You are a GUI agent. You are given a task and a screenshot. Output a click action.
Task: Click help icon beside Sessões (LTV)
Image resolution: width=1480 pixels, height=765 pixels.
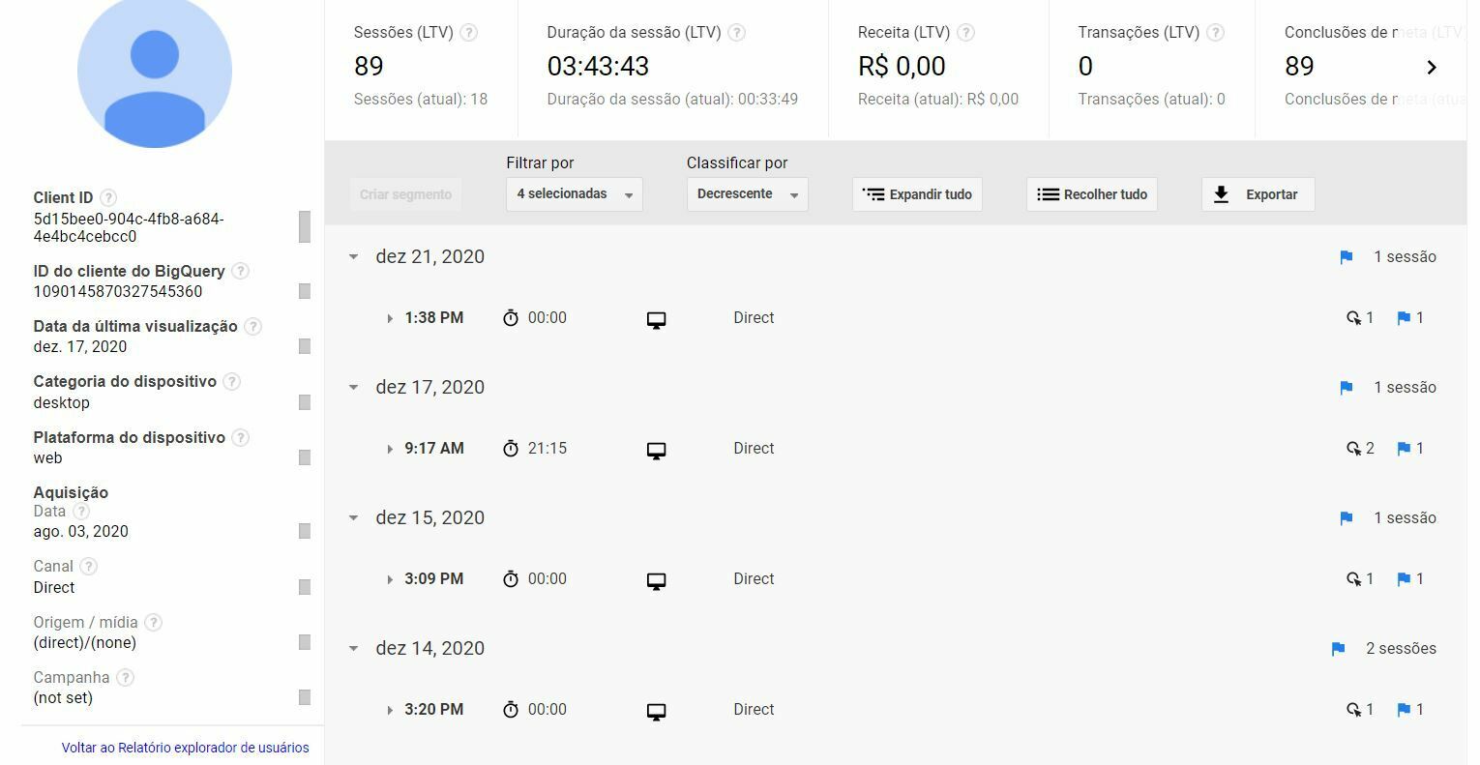coord(468,32)
